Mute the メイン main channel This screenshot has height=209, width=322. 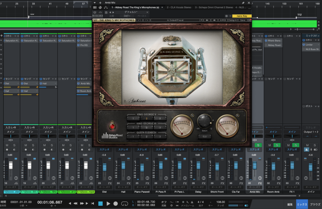point(307,145)
